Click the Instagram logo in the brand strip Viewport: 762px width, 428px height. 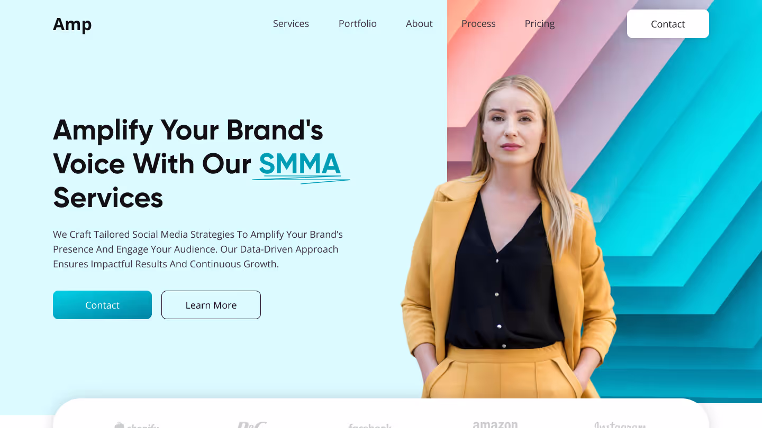[620, 424]
